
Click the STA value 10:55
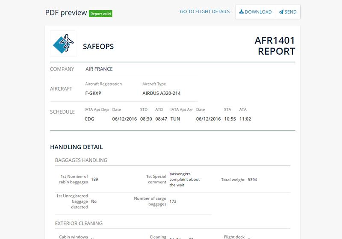(x=230, y=119)
